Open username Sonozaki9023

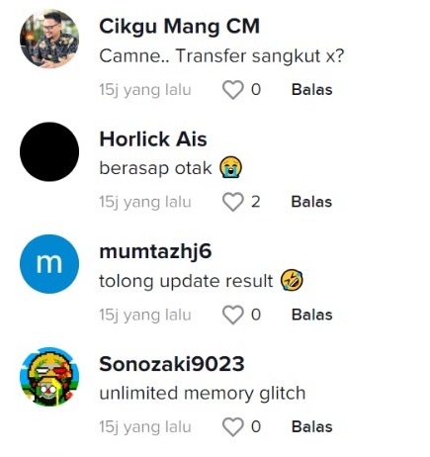(172, 364)
